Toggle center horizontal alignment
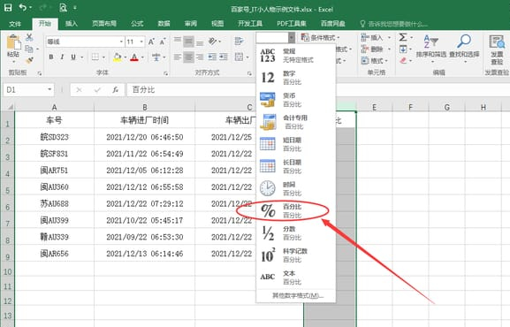The height and width of the screenshot is (327, 510). click(x=188, y=57)
